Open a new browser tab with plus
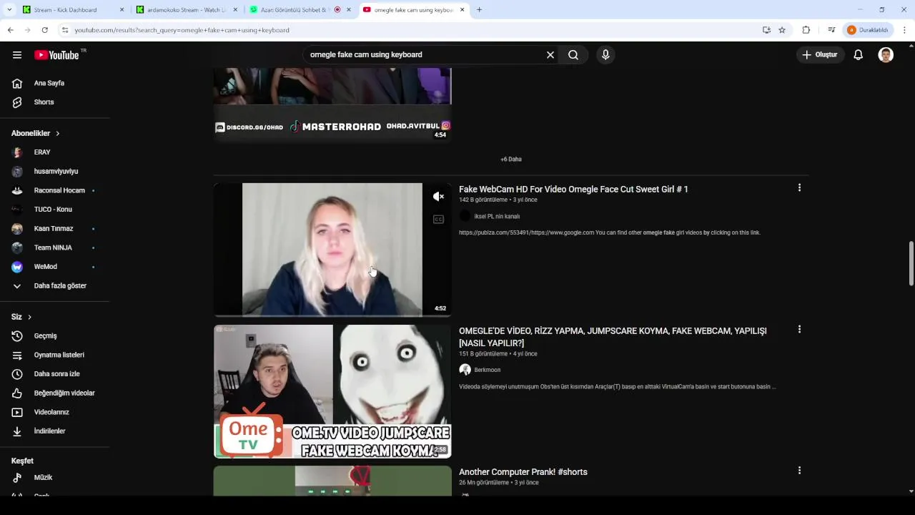 click(479, 10)
